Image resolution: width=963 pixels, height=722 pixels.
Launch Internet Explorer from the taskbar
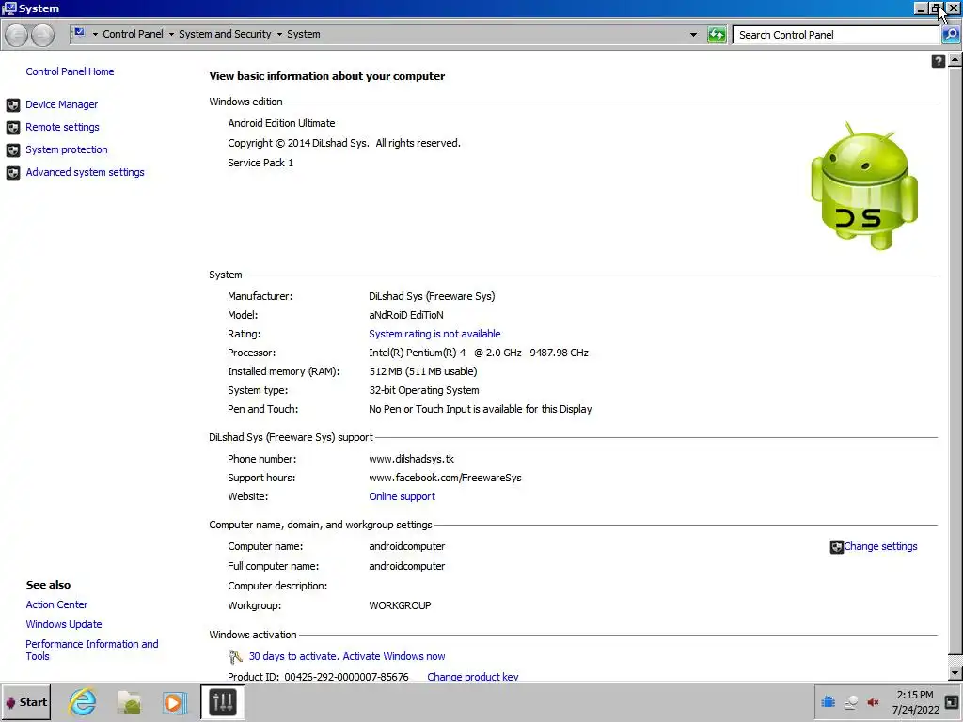pyautogui.click(x=83, y=702)
